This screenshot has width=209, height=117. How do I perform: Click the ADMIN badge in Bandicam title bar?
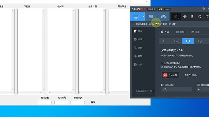[167, 9]
